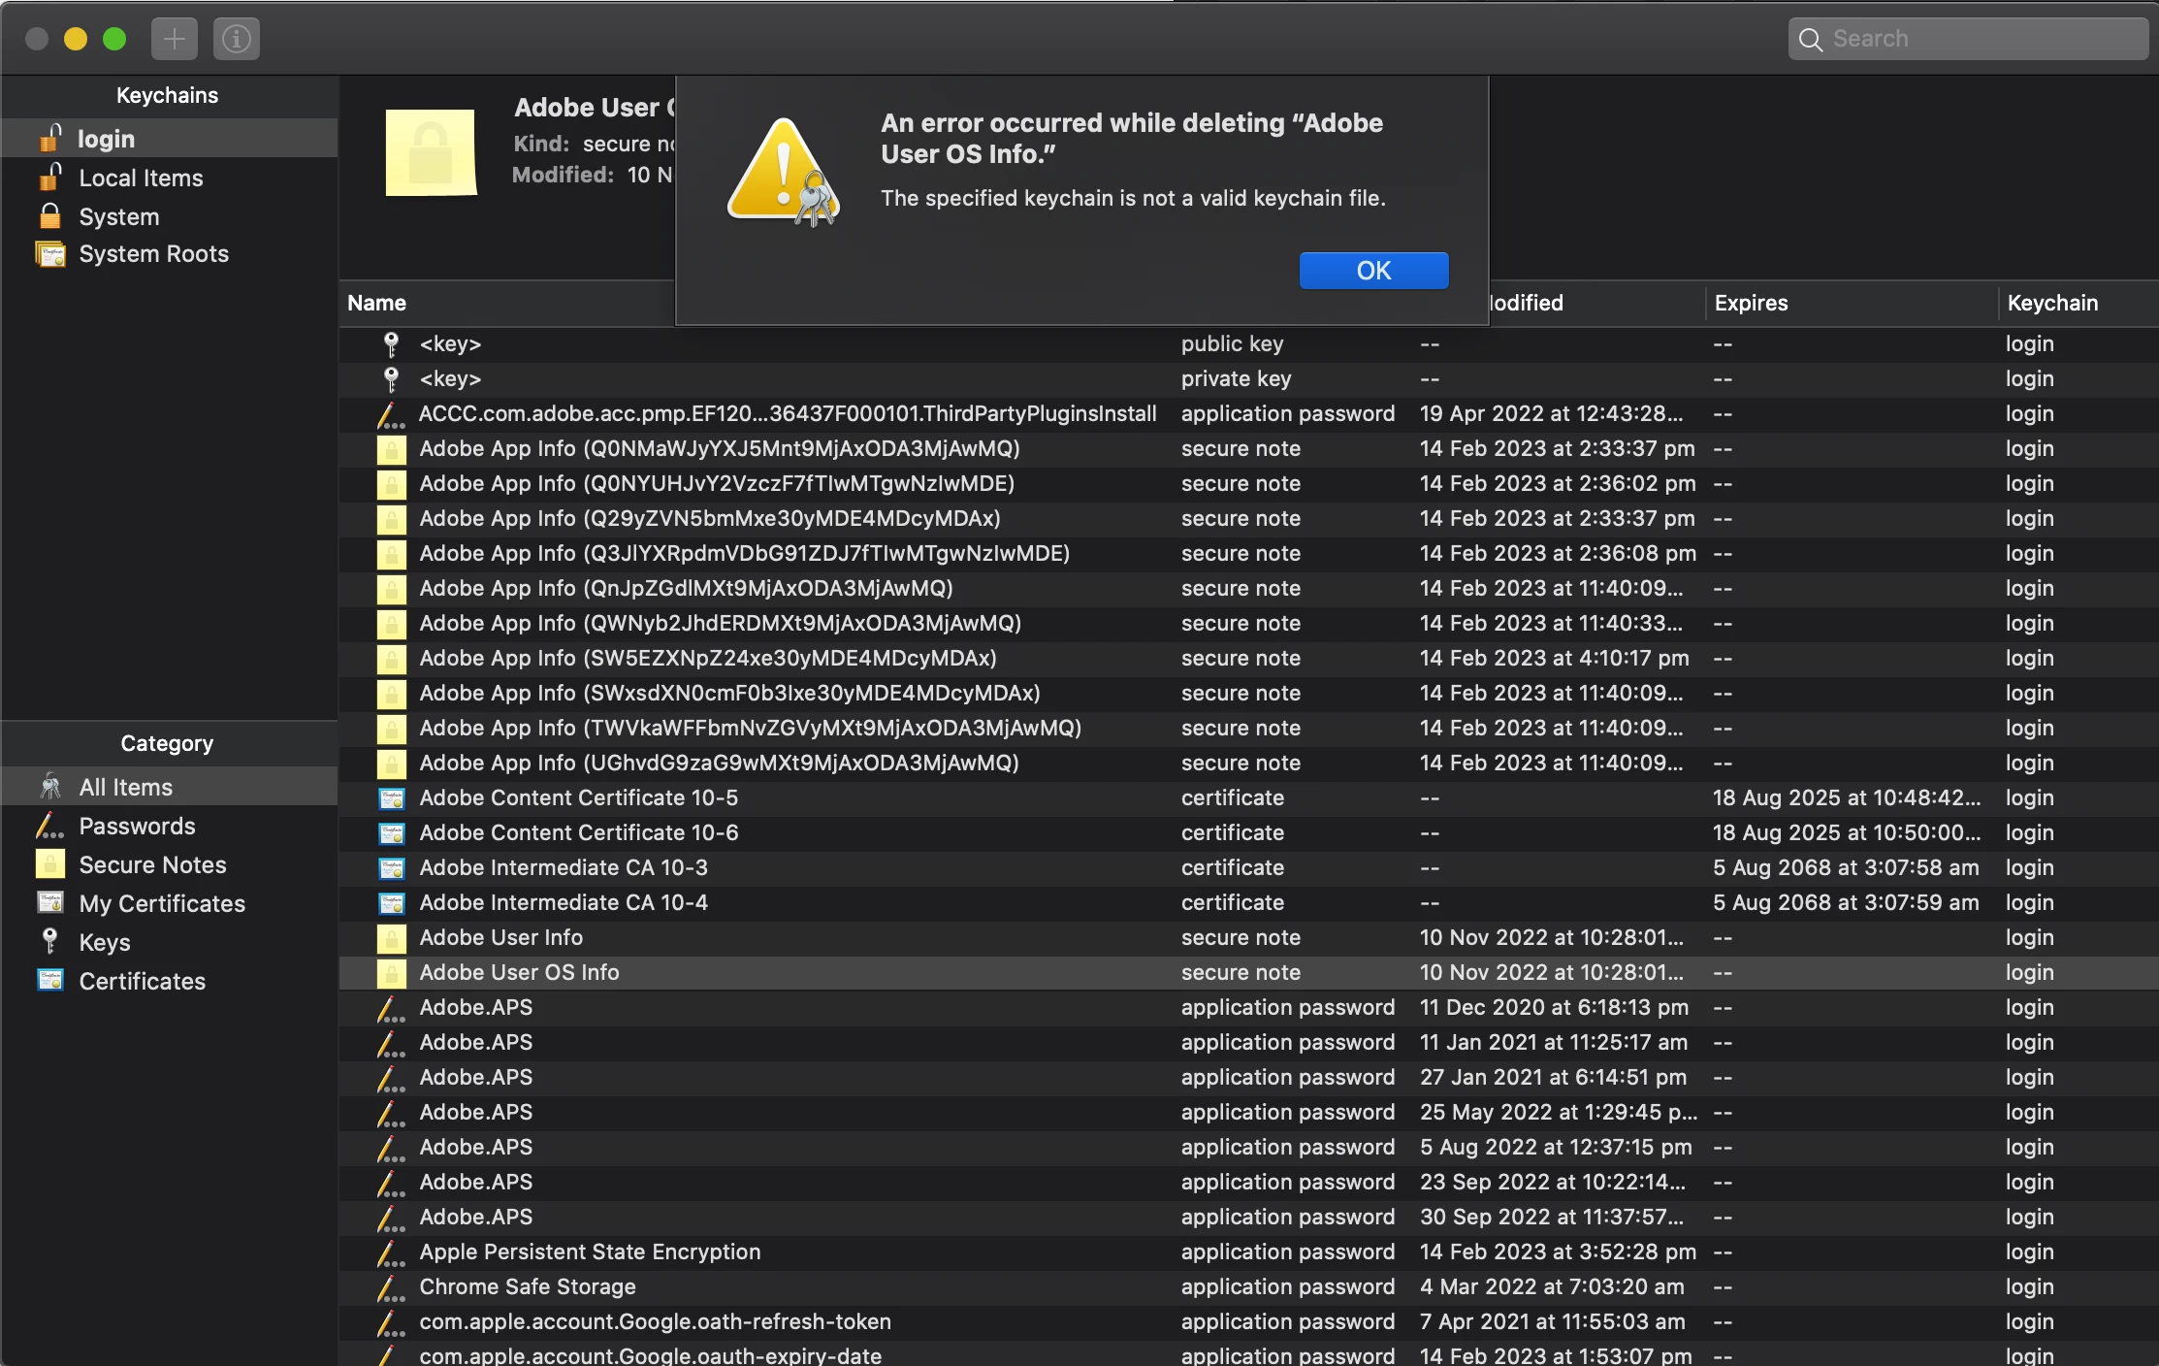Select the Adobe User Info row
This screenshot has width=2159, height=1366.
pyautogui.click(x=500, y=938)
